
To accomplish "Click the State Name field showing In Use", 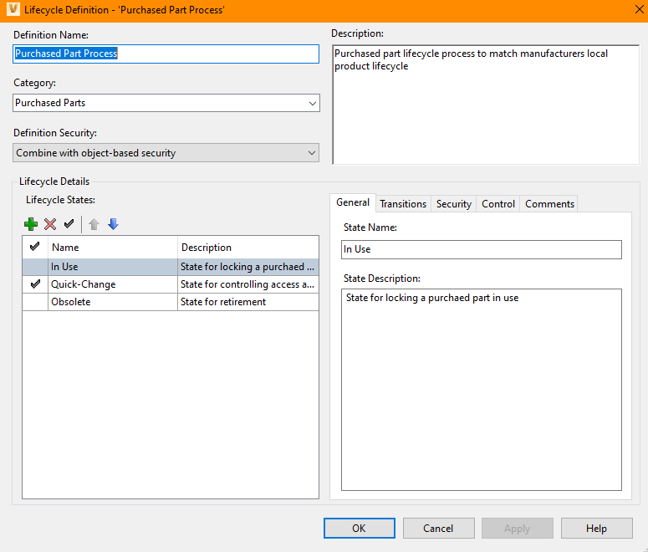I will 482,250.
